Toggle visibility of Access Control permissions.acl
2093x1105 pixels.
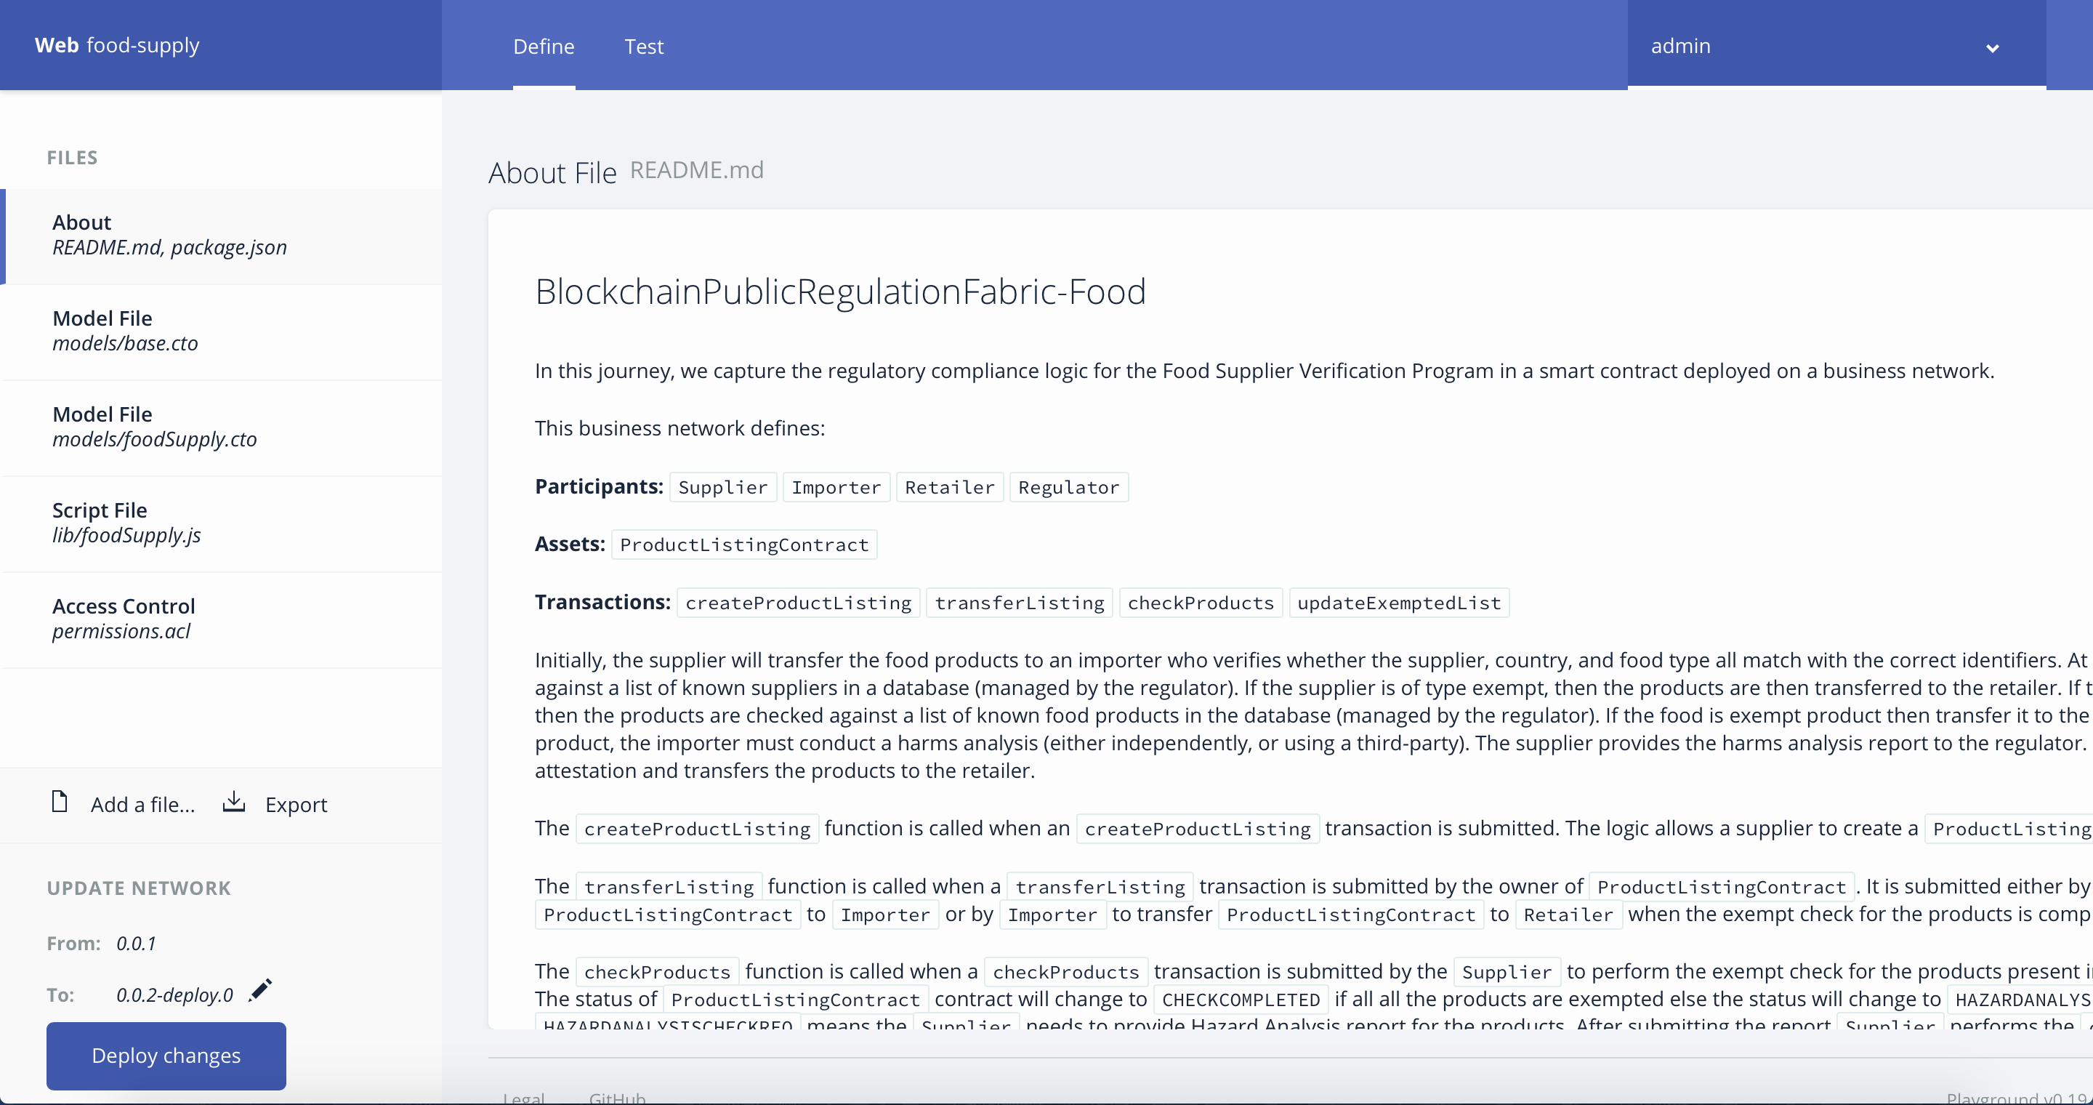(222, 618)
